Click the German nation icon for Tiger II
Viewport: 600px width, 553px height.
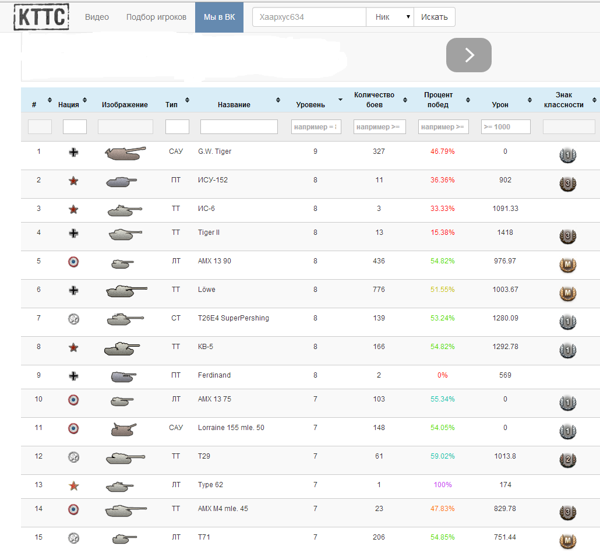(x=73, y=234)
